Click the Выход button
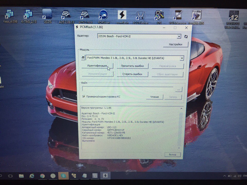The image size is (247, 185). pos(172,154)
